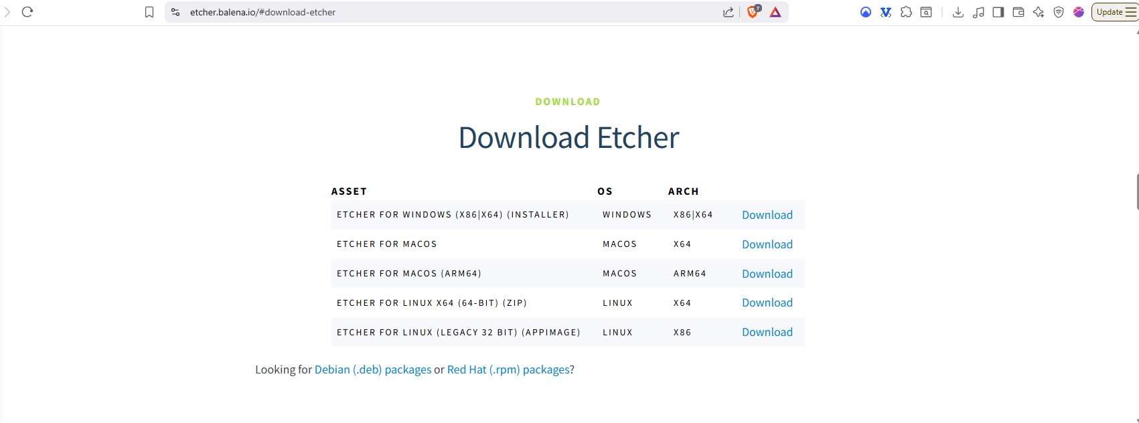1139x423 pixels.
Task: Open the Update hamburger menu
Action: pos(1116,12)
